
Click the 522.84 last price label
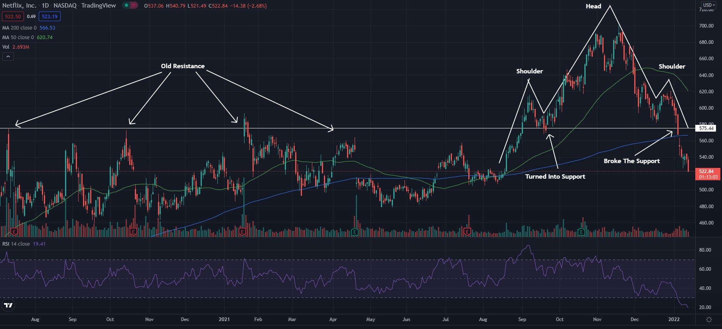(x=708, y=171)
